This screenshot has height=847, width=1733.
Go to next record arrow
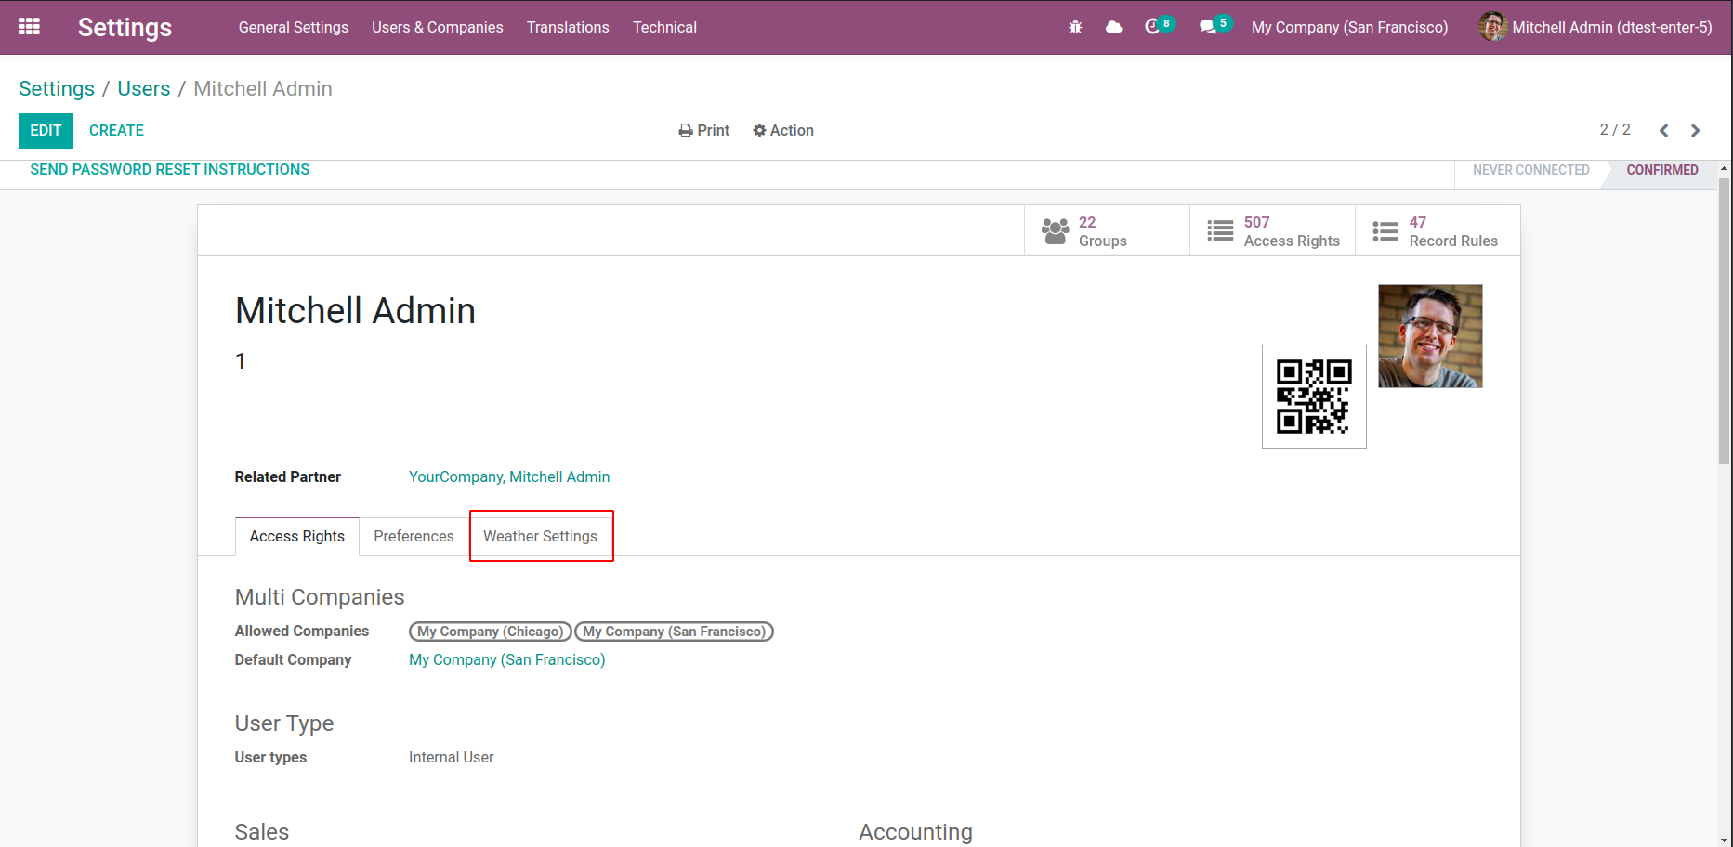click(x=1696, y=131)
